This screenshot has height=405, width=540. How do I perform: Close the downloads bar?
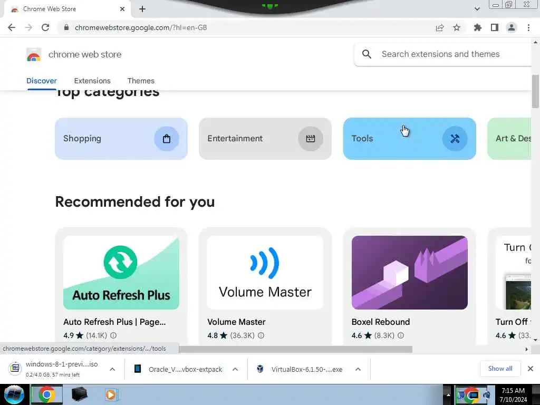click(531, 369)
